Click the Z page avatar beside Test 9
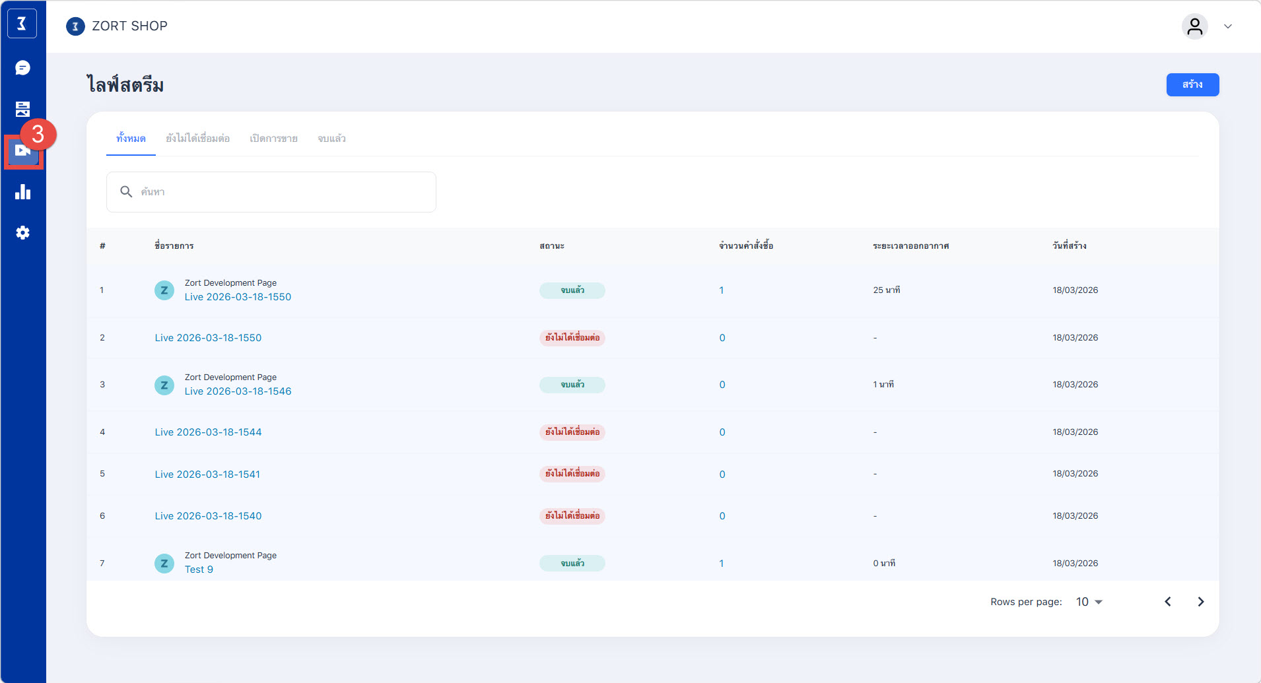Screen dimensions: 1261x683 pos(164,563)
